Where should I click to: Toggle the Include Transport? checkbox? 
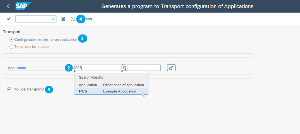[9, 89]
